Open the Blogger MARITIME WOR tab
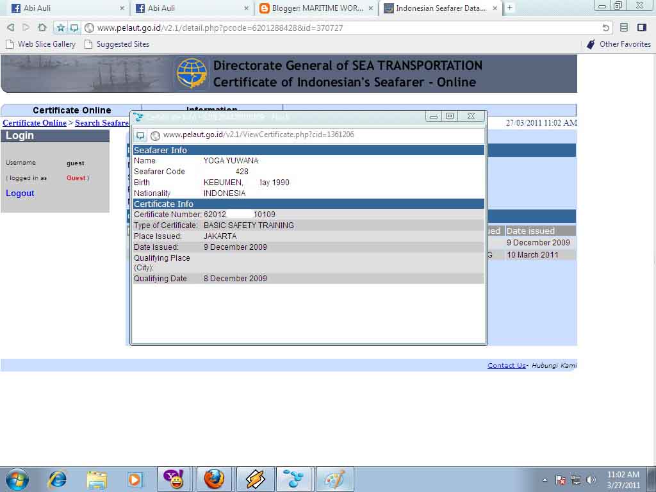 [x=314, y=10]
